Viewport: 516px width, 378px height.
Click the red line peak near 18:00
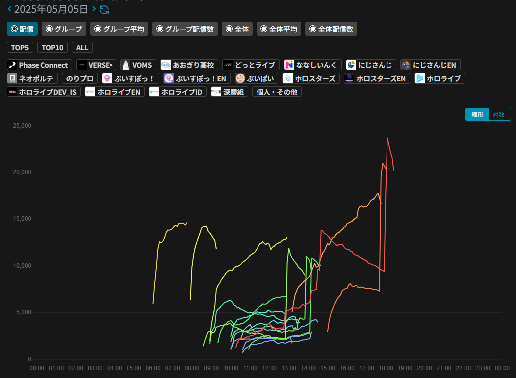387,138
